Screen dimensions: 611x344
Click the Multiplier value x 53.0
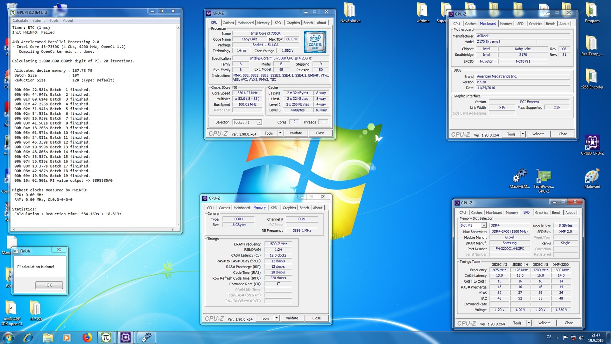pos(248,99)
